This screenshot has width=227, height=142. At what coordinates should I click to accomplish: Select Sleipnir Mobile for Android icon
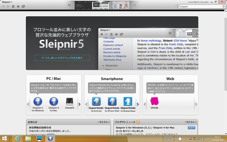click(95, 102)
